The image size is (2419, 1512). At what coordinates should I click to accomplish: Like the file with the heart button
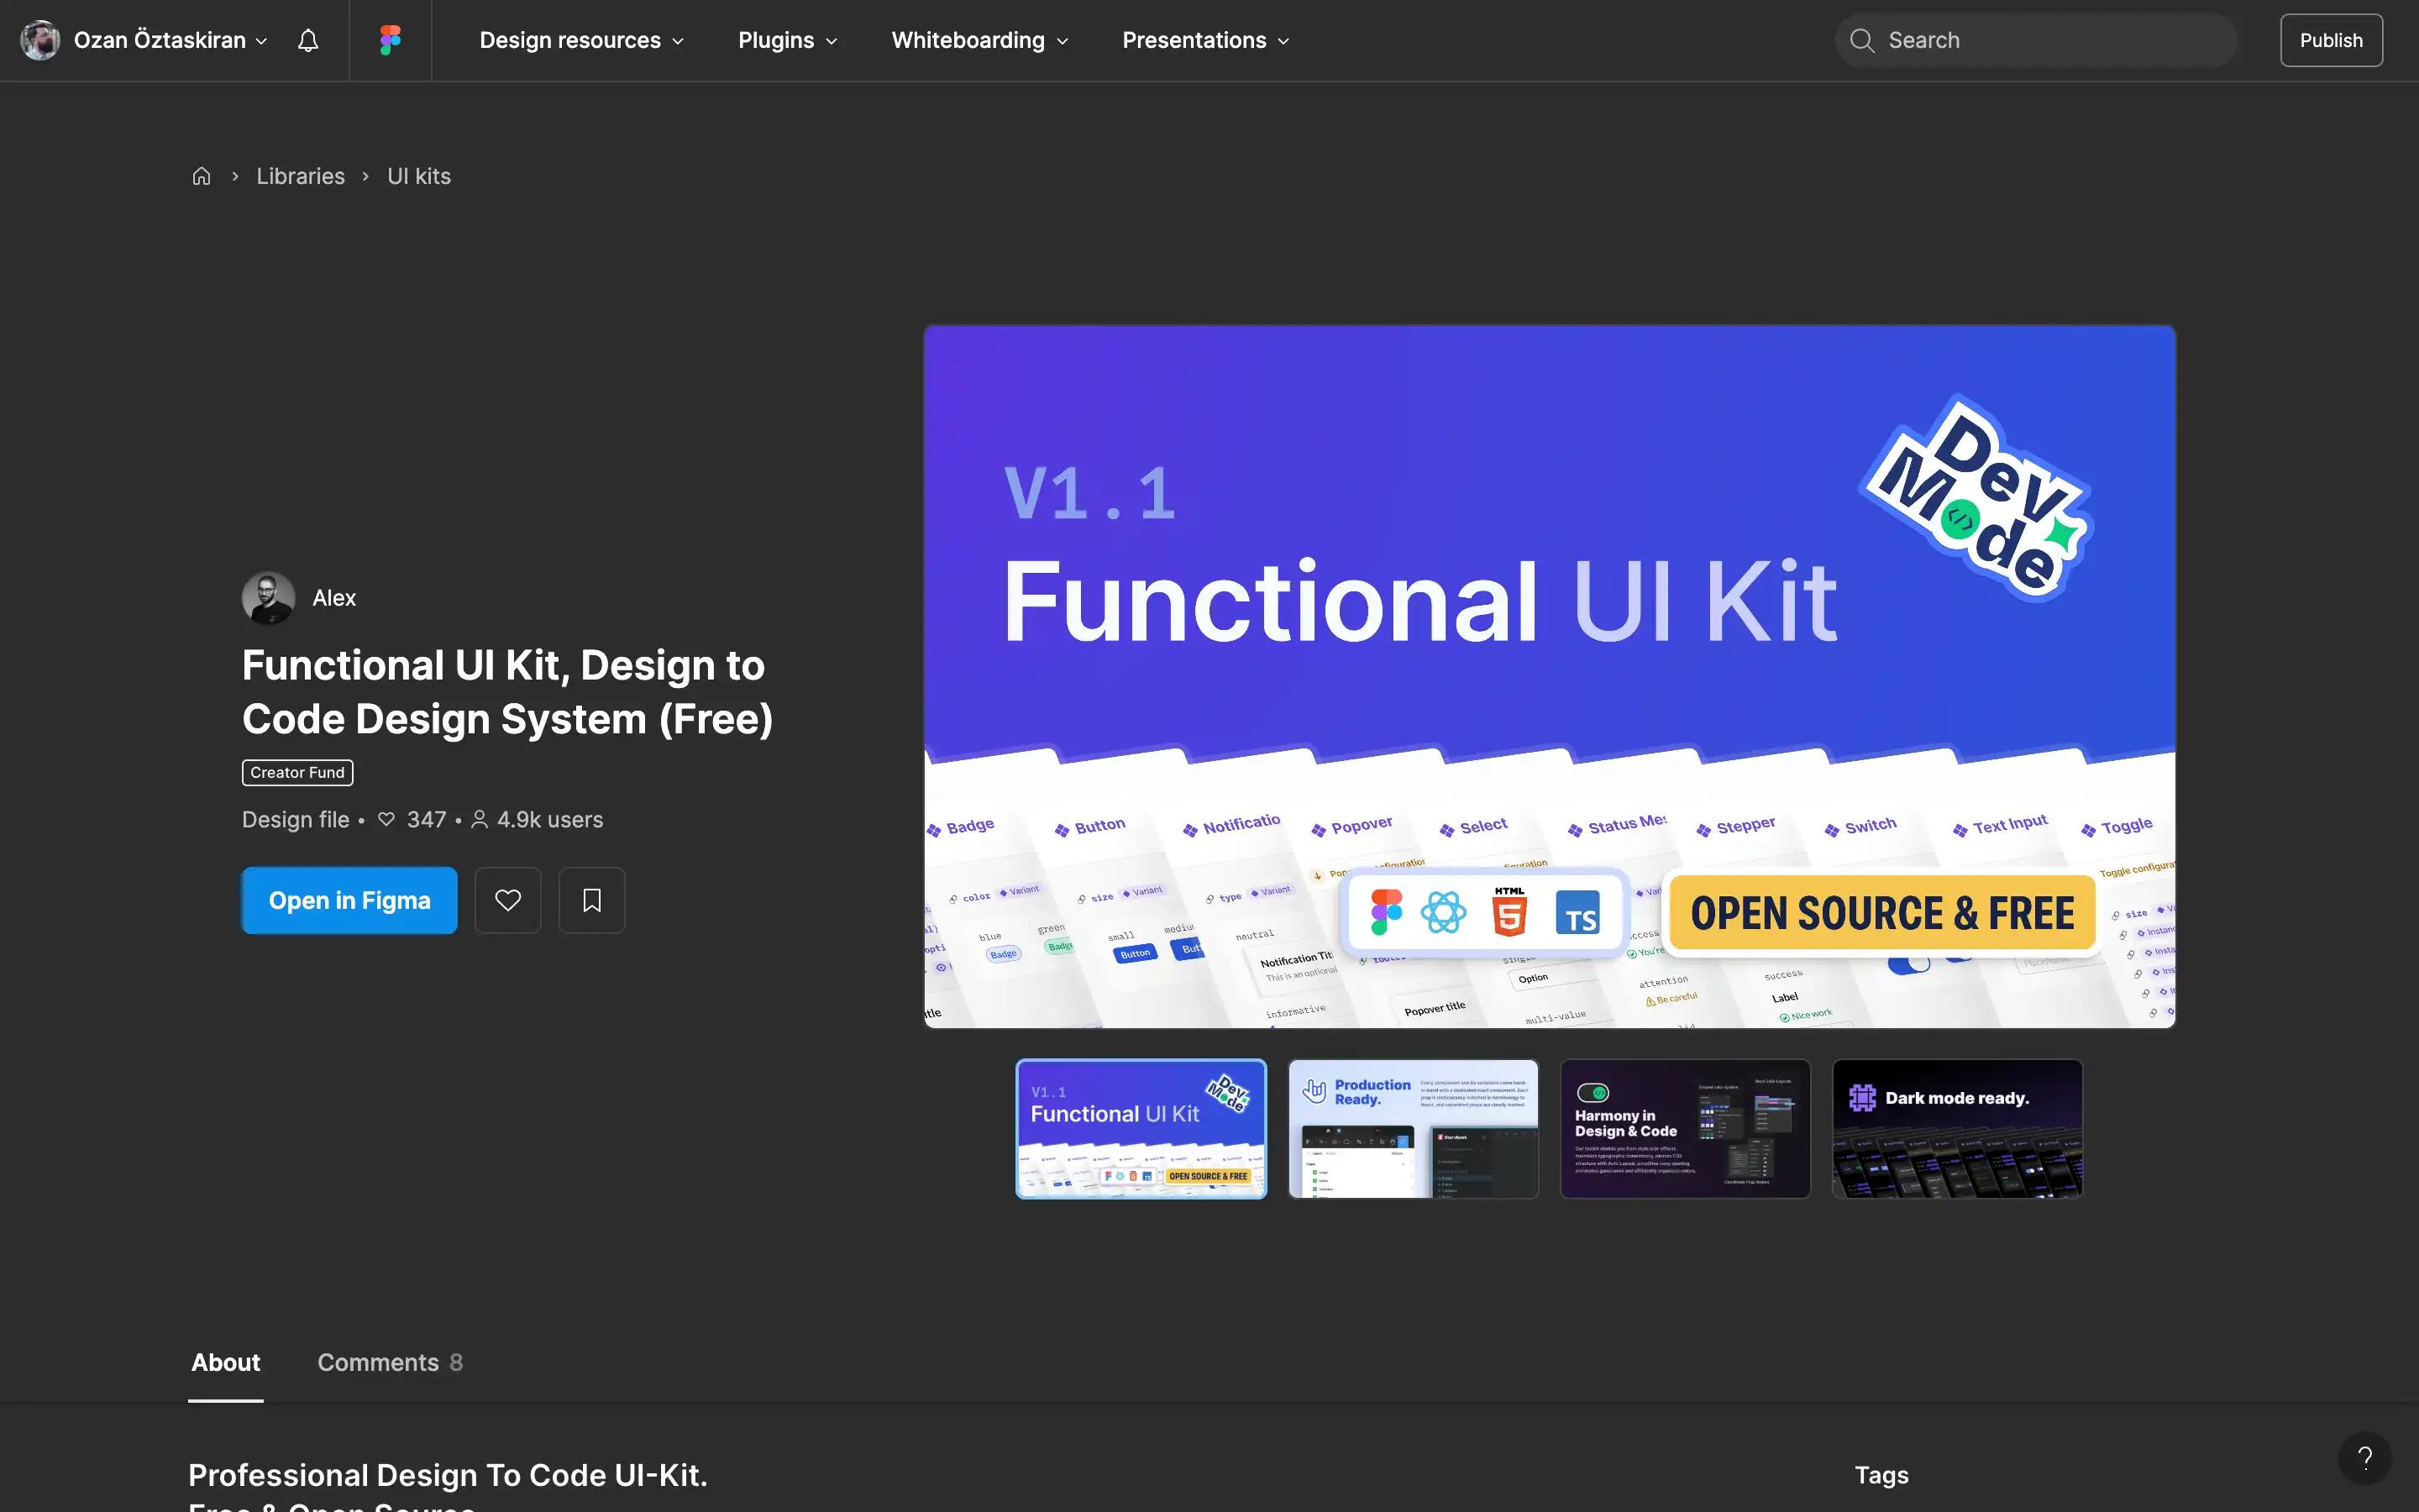[508, 900]
